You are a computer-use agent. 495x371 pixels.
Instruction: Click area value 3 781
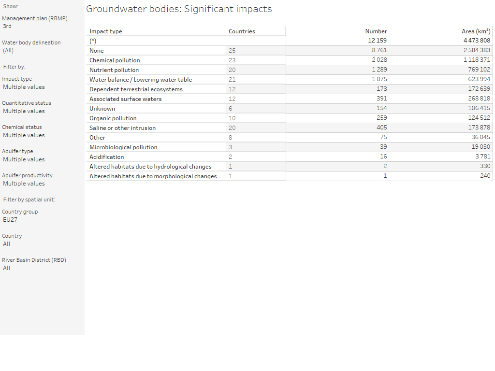click(483, 157)
